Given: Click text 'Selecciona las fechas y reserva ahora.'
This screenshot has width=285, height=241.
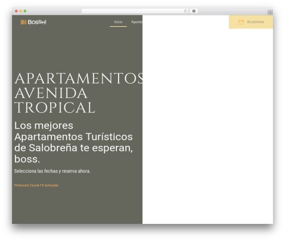Looking at the screenshot, I should pos(52,171).
